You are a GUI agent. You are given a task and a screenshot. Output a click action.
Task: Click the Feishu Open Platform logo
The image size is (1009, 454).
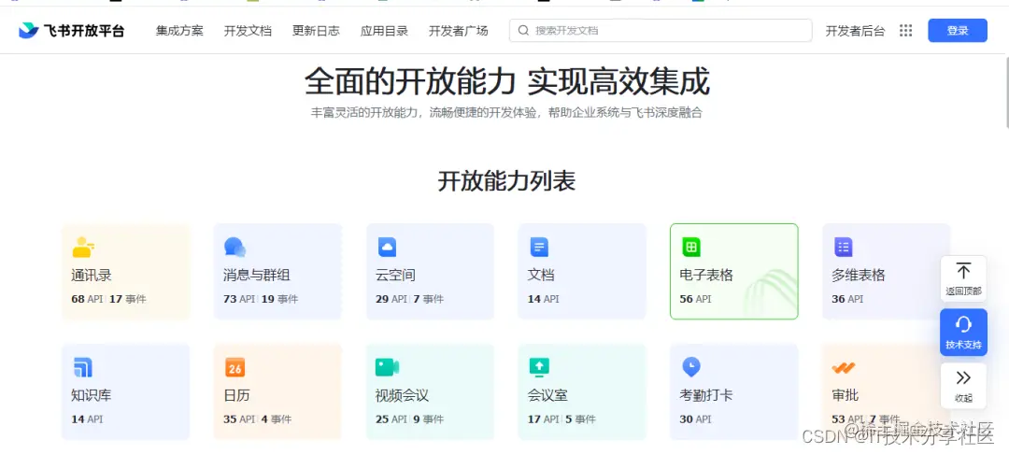click(71, 30)
